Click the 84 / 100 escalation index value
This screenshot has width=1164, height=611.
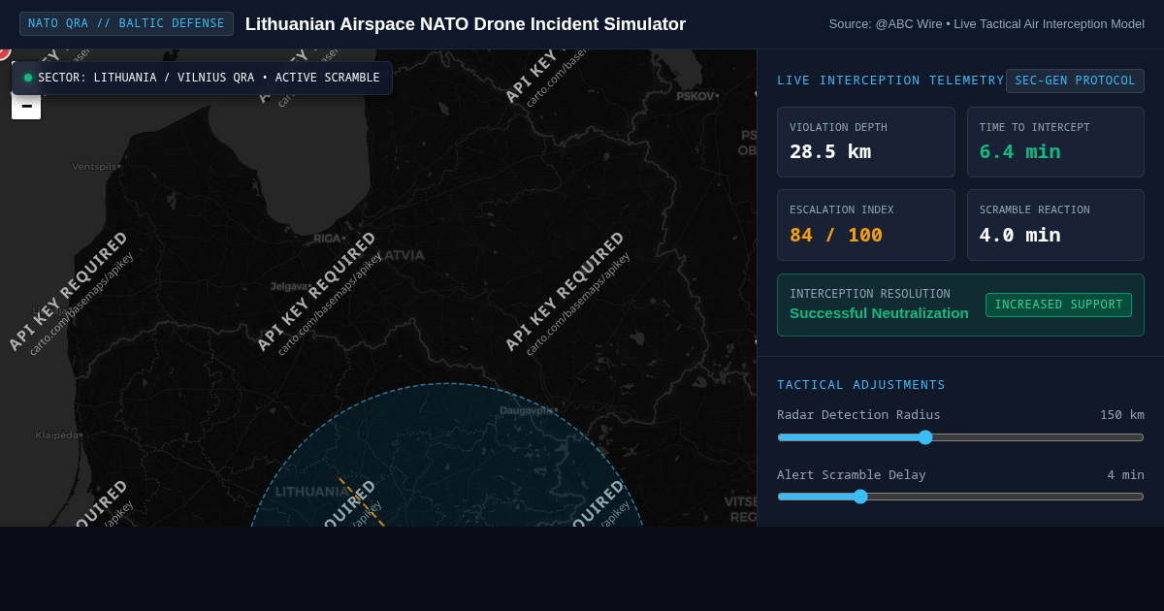coord(836,235)
